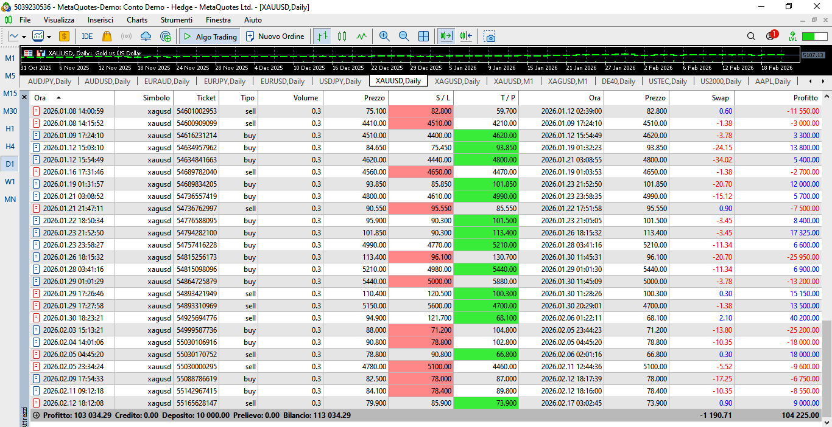Select the H4 timeframe button
This screenshot has width=832, height=427.
click(x=10, y=146)
